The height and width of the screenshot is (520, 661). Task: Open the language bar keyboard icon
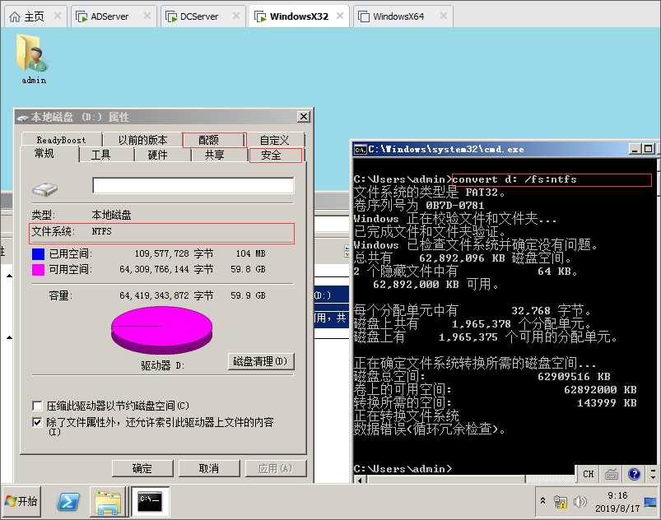(612, 474)
